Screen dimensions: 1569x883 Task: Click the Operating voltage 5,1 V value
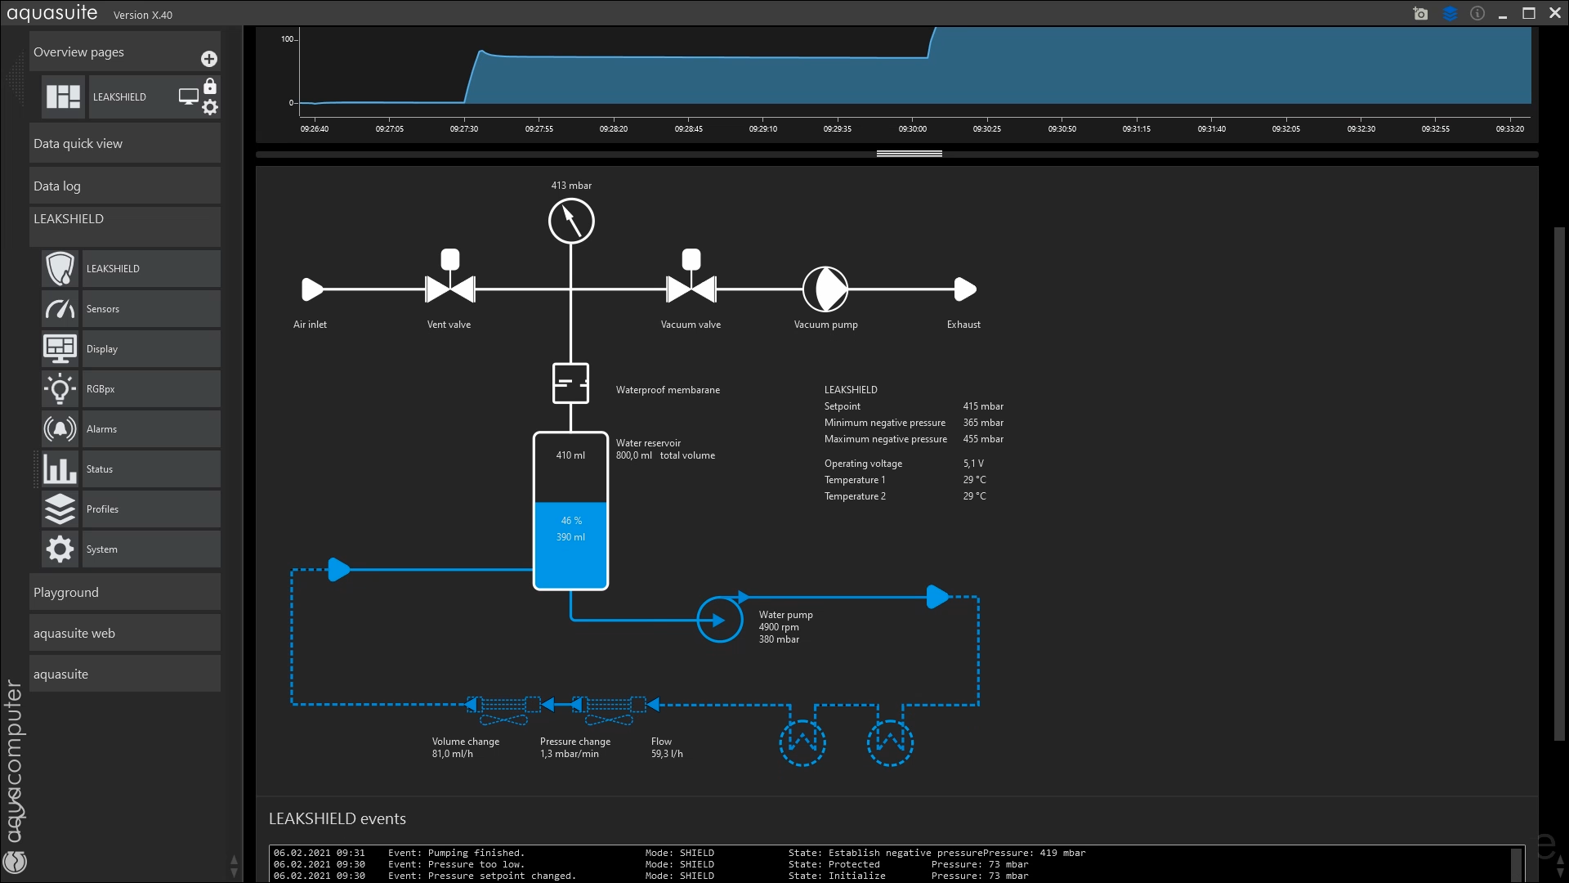pyautogui.click(x=973, y=464)
